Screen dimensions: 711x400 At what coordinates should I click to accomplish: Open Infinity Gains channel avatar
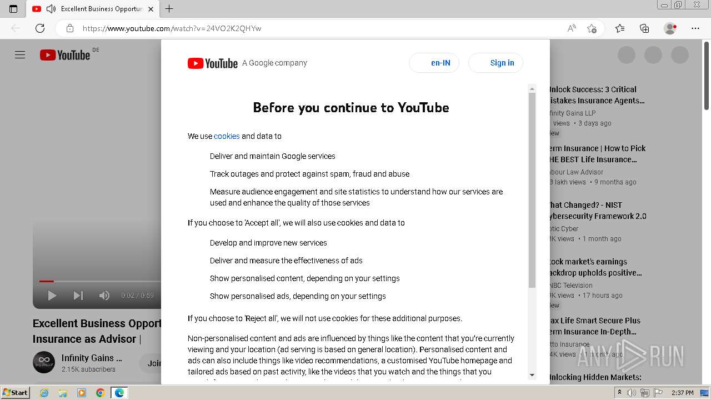coord(44,363)
